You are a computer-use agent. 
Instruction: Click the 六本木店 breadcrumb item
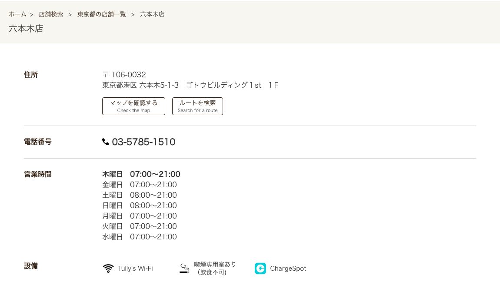152,14
